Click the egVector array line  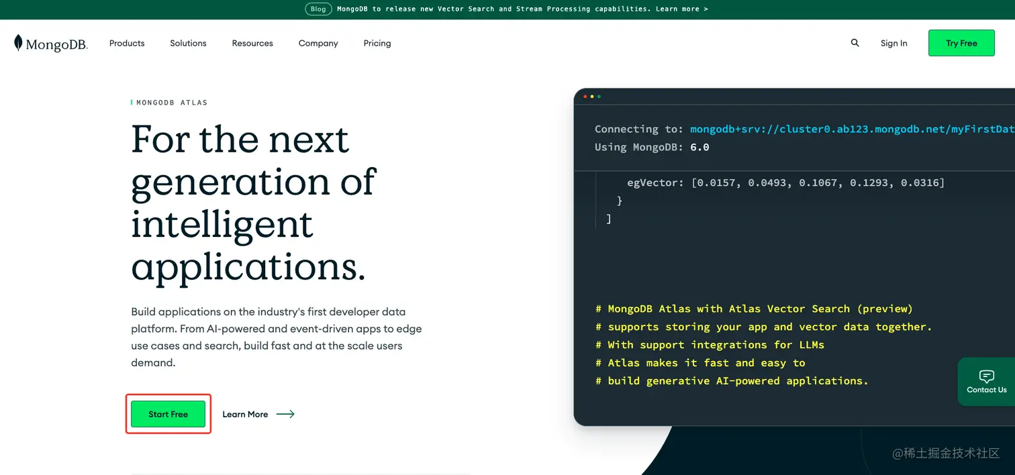point(785,182)
